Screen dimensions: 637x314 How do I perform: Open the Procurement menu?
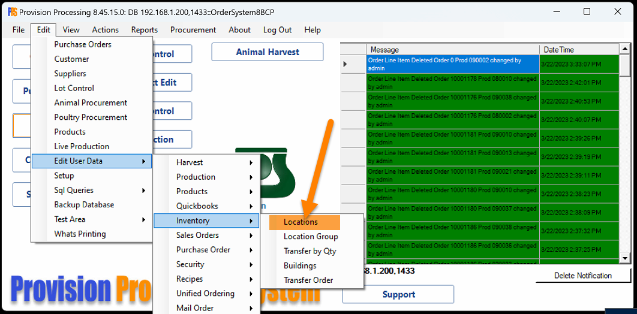click(193, 29)
